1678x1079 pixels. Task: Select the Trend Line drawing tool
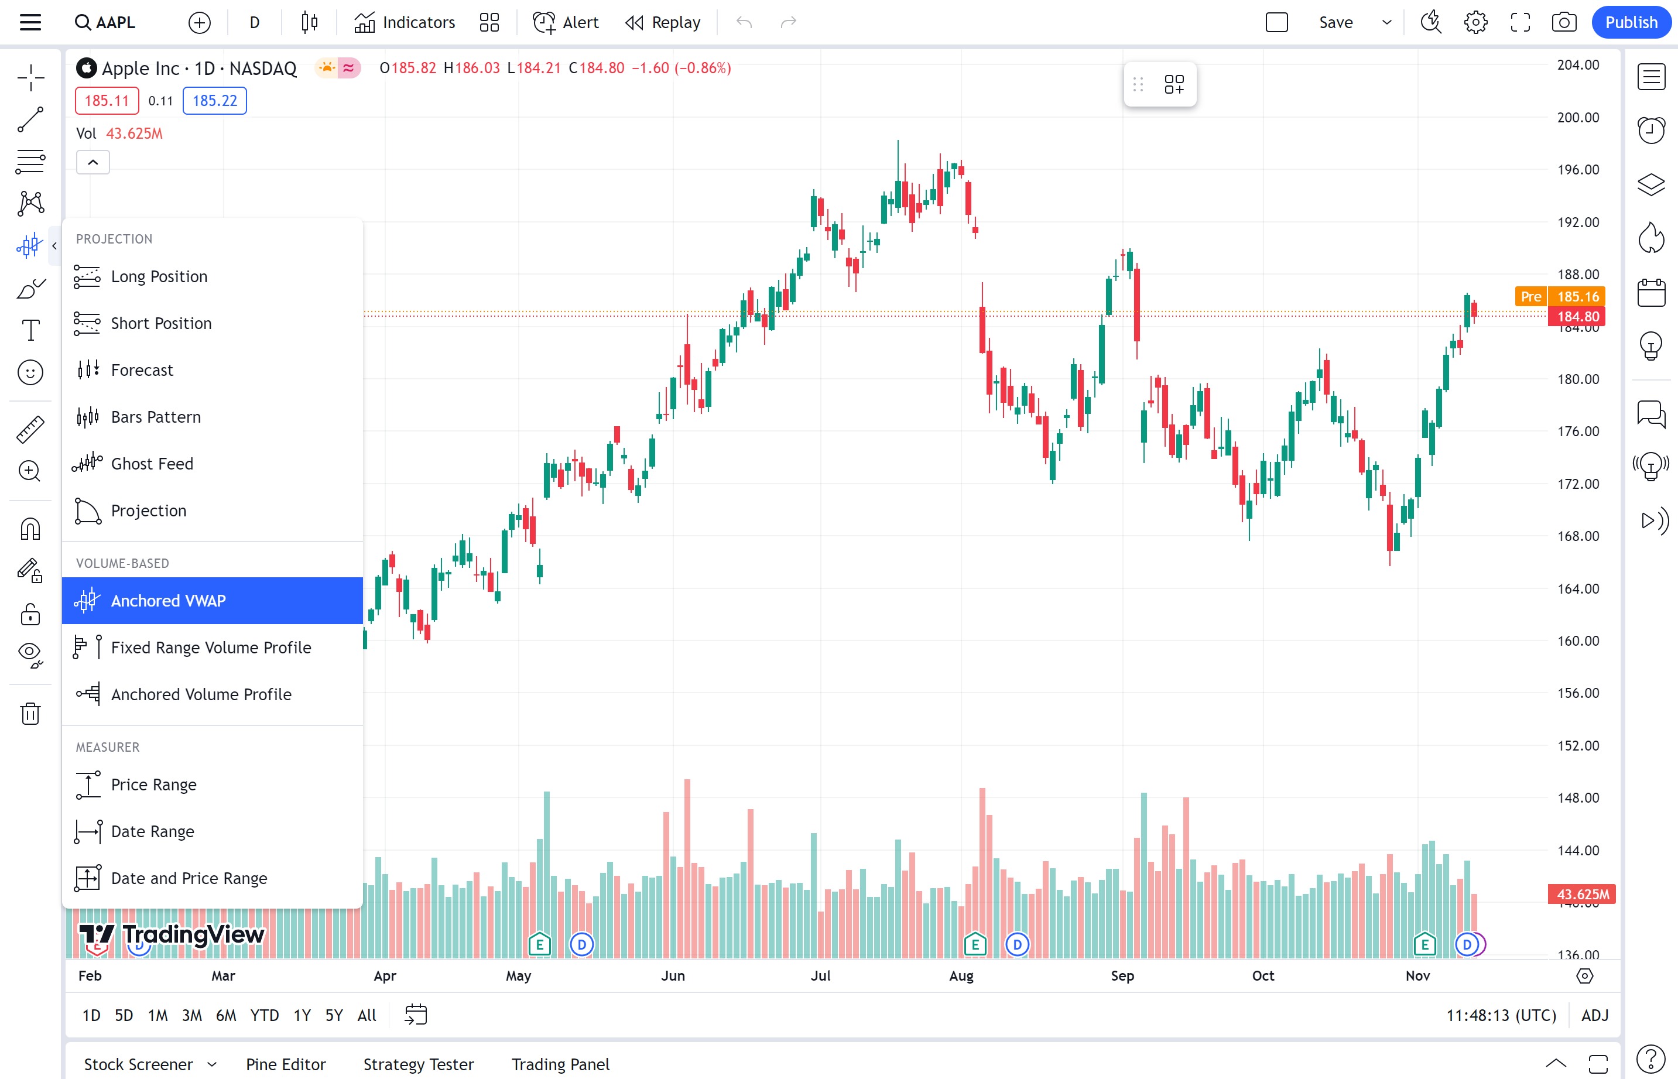(30, 120)
